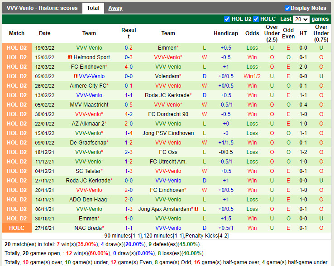The image size is (334, 266).
Task: Click red card icon beside VVV-Venlo 05/03/22
Action: tap(75, 76)
